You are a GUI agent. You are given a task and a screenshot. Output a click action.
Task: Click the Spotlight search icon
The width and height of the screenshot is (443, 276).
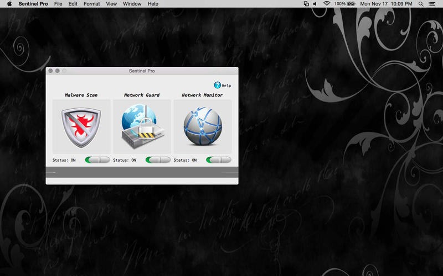coord(421,4)
